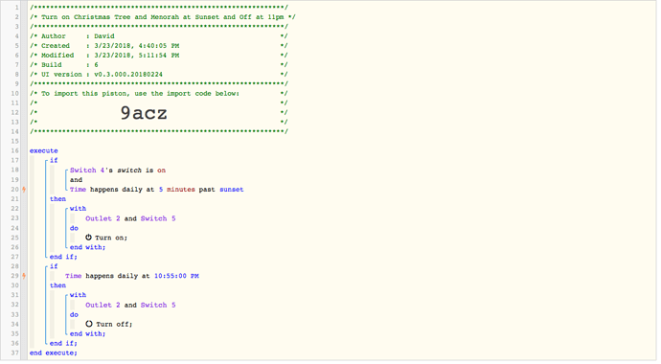Select the first with block keyword
The height and width of the screenshot is (364, 661).
coord(78,209)
